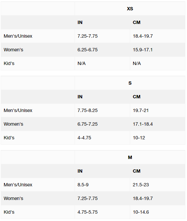
Task: Select the XS size header
Action: click(x=130, y=9)
